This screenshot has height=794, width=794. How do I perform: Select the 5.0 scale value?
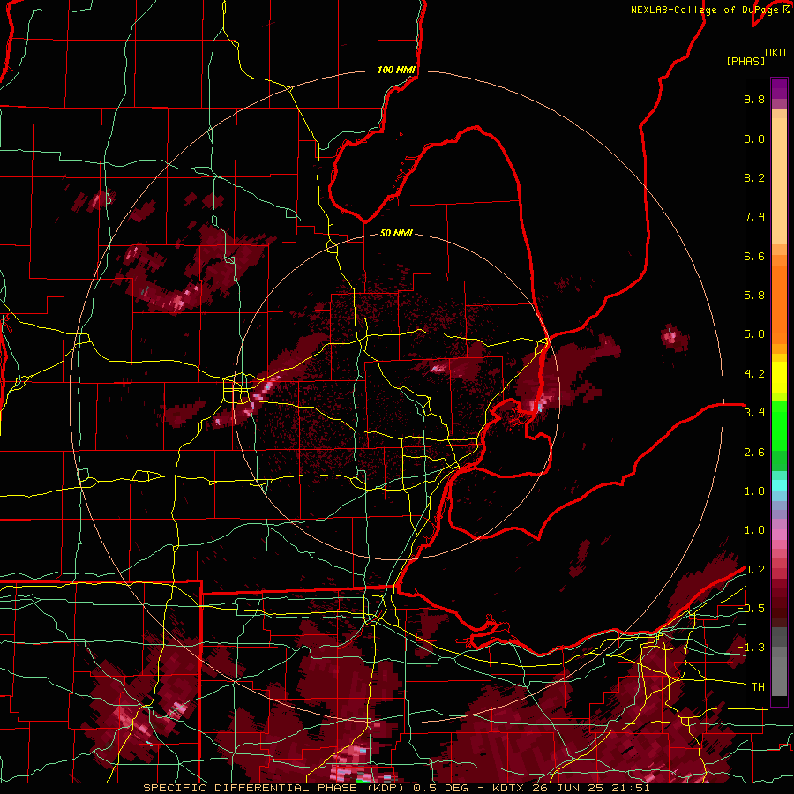[x=754, y=334]
